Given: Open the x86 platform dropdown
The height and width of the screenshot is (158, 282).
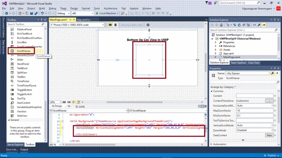Looking at the screenshot, I should (x=83, y=13).
